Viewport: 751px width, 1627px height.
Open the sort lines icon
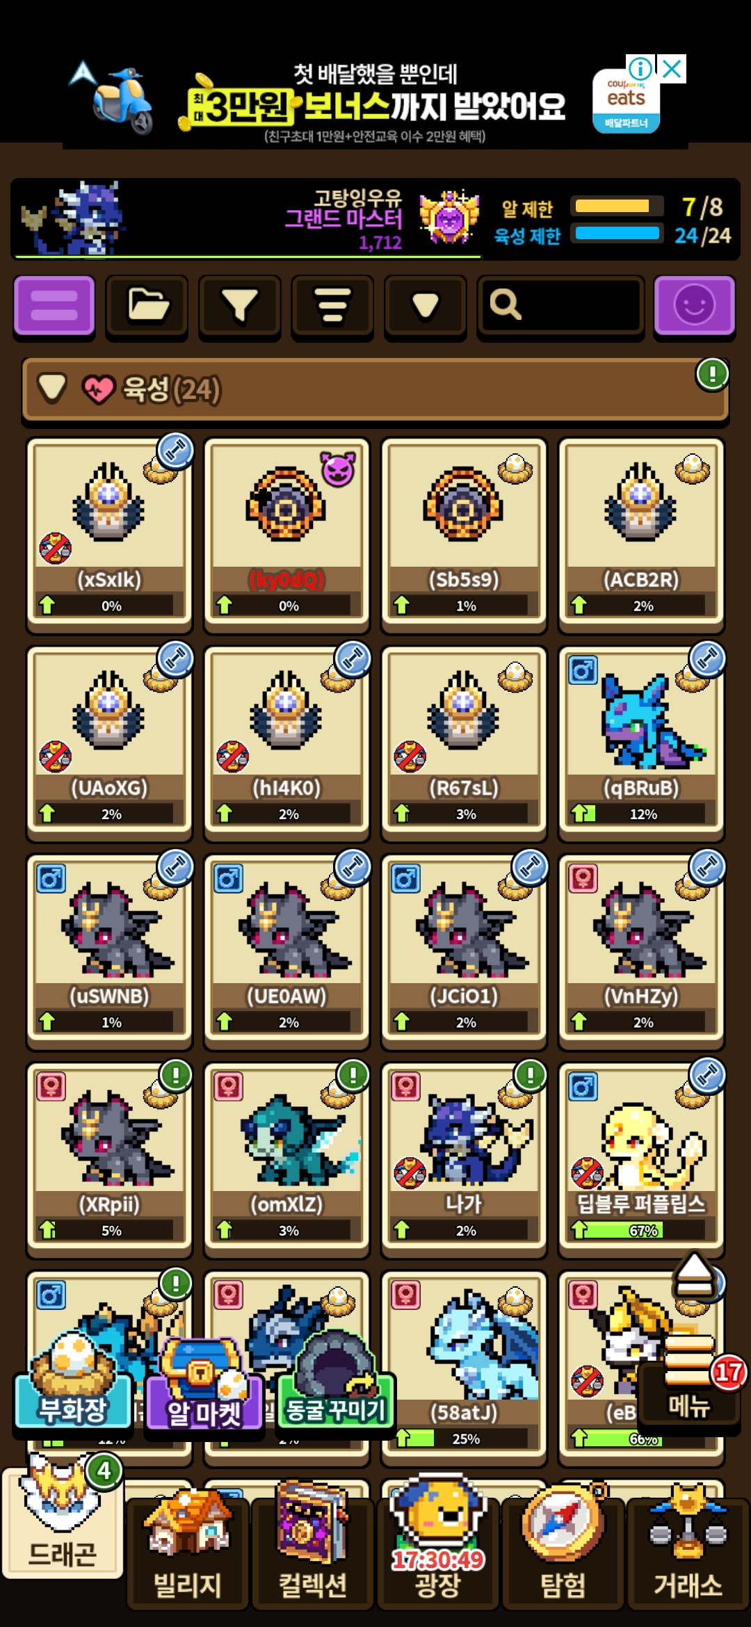click(x=332, y=305)
